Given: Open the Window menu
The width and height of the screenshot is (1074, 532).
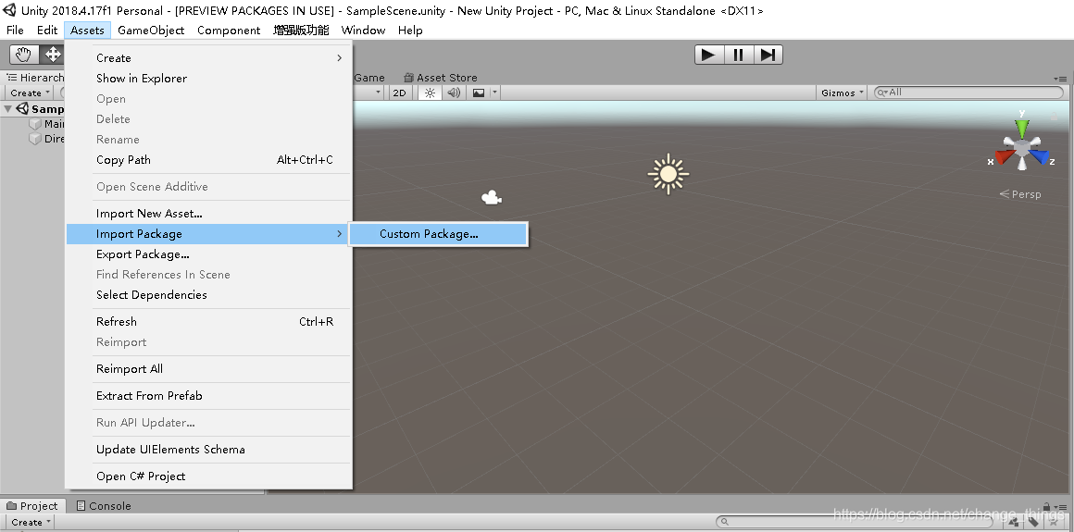Looking at the screenshot, I should click(x=363, y=31).
